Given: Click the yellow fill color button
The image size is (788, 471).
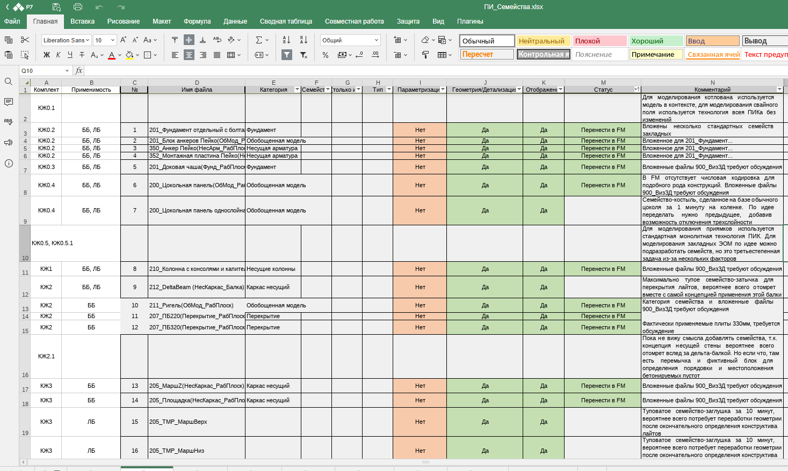Looking at the screenshot, I should point(129,55).
